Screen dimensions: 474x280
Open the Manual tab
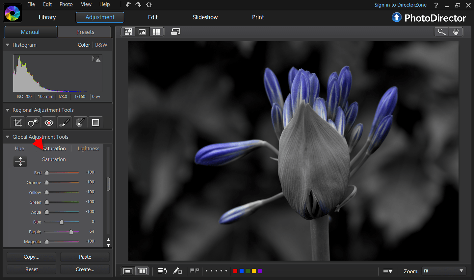(30, 32)
